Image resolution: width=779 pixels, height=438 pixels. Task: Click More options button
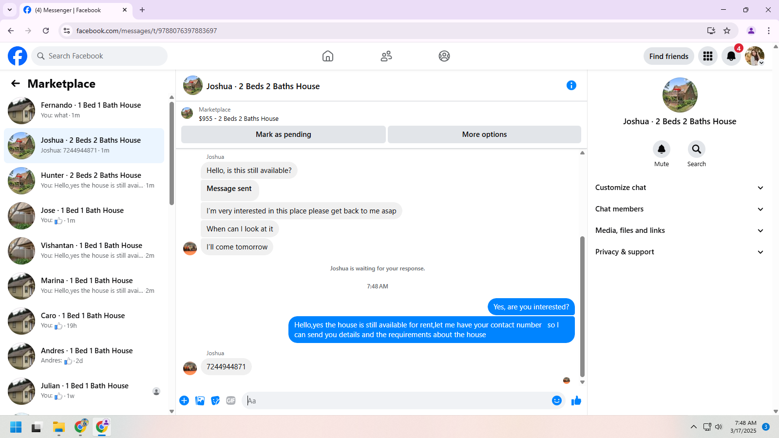tap(484, 134)
